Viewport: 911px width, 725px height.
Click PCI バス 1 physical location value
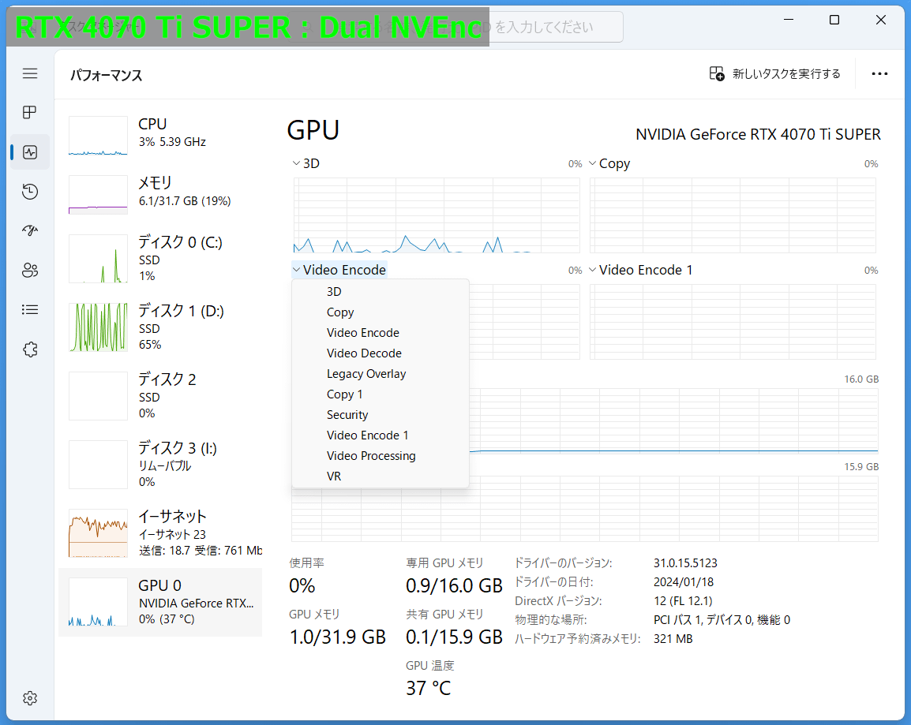coord(722,620)
